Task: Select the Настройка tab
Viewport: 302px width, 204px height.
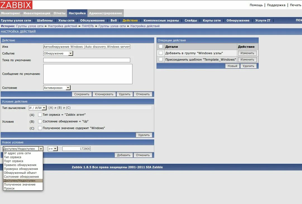Action: (77, 13)
